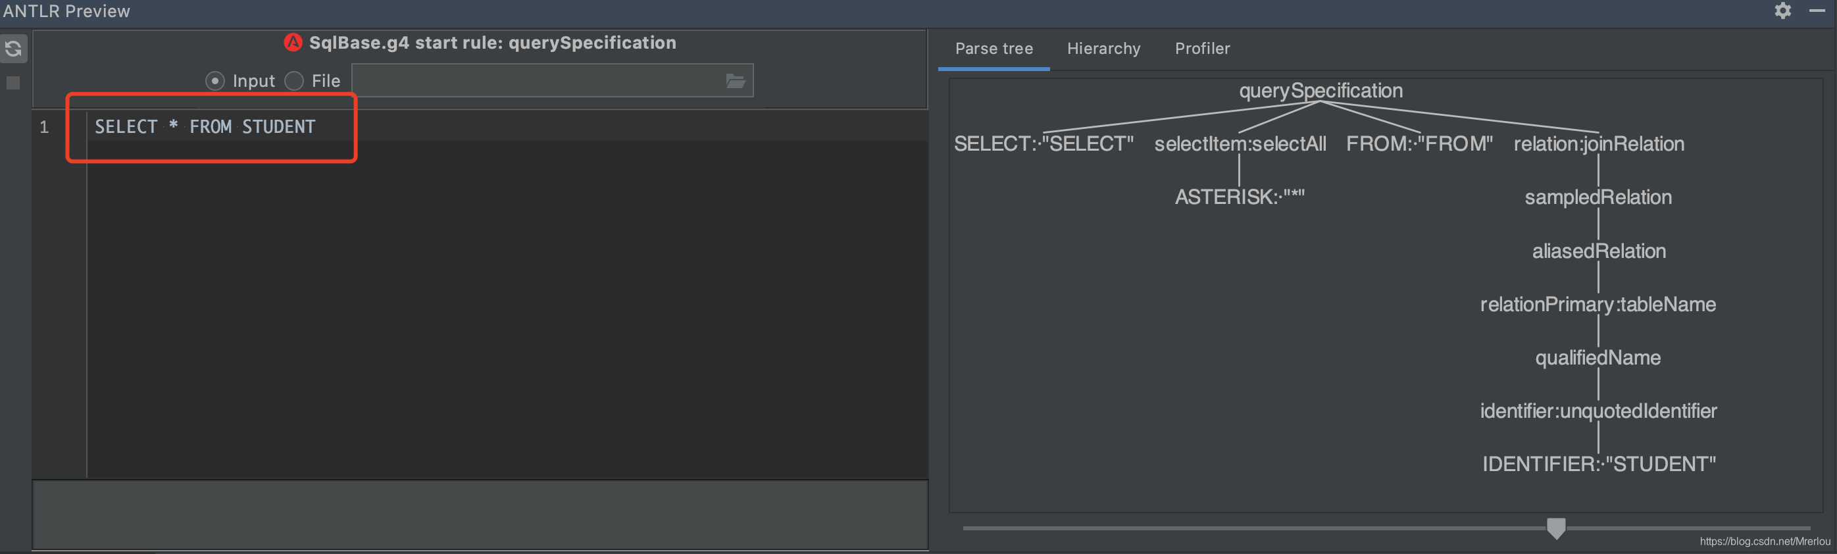Switch to the Parse tree tab

click(994, 49)
